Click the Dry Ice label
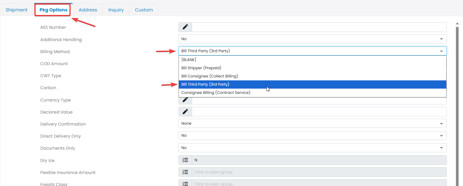The width and height of the screenshot is (463, 186). pyautogui.click(x=47, y=160)
